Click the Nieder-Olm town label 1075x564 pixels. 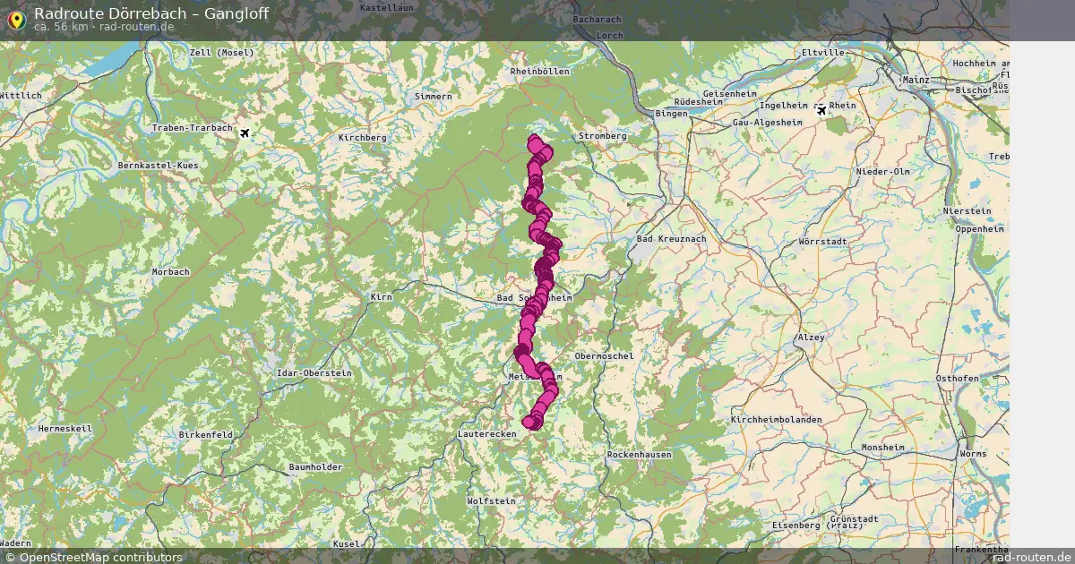pyautogui.click(x=883, y=171)
